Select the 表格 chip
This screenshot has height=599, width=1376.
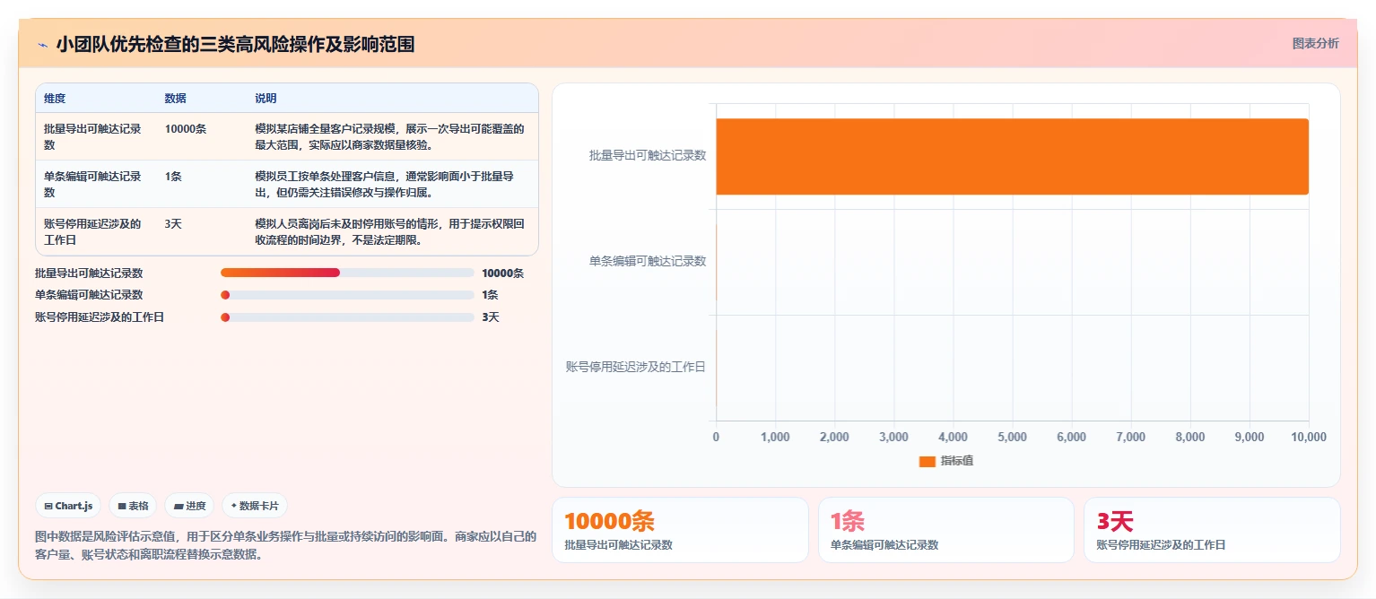tap(133, 506)
